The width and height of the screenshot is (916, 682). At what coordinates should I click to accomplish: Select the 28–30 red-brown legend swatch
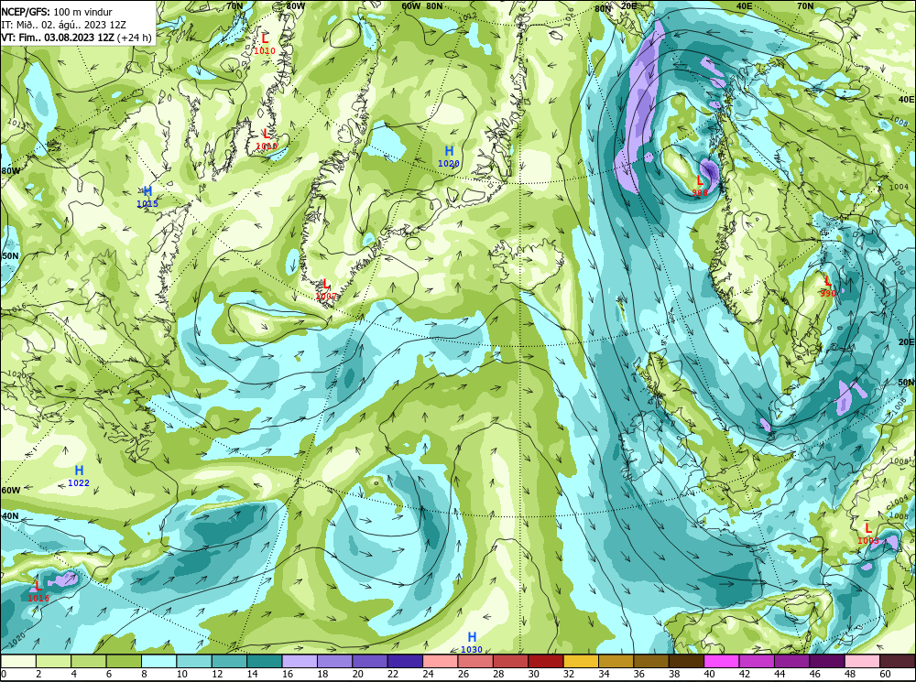[510, 661]
